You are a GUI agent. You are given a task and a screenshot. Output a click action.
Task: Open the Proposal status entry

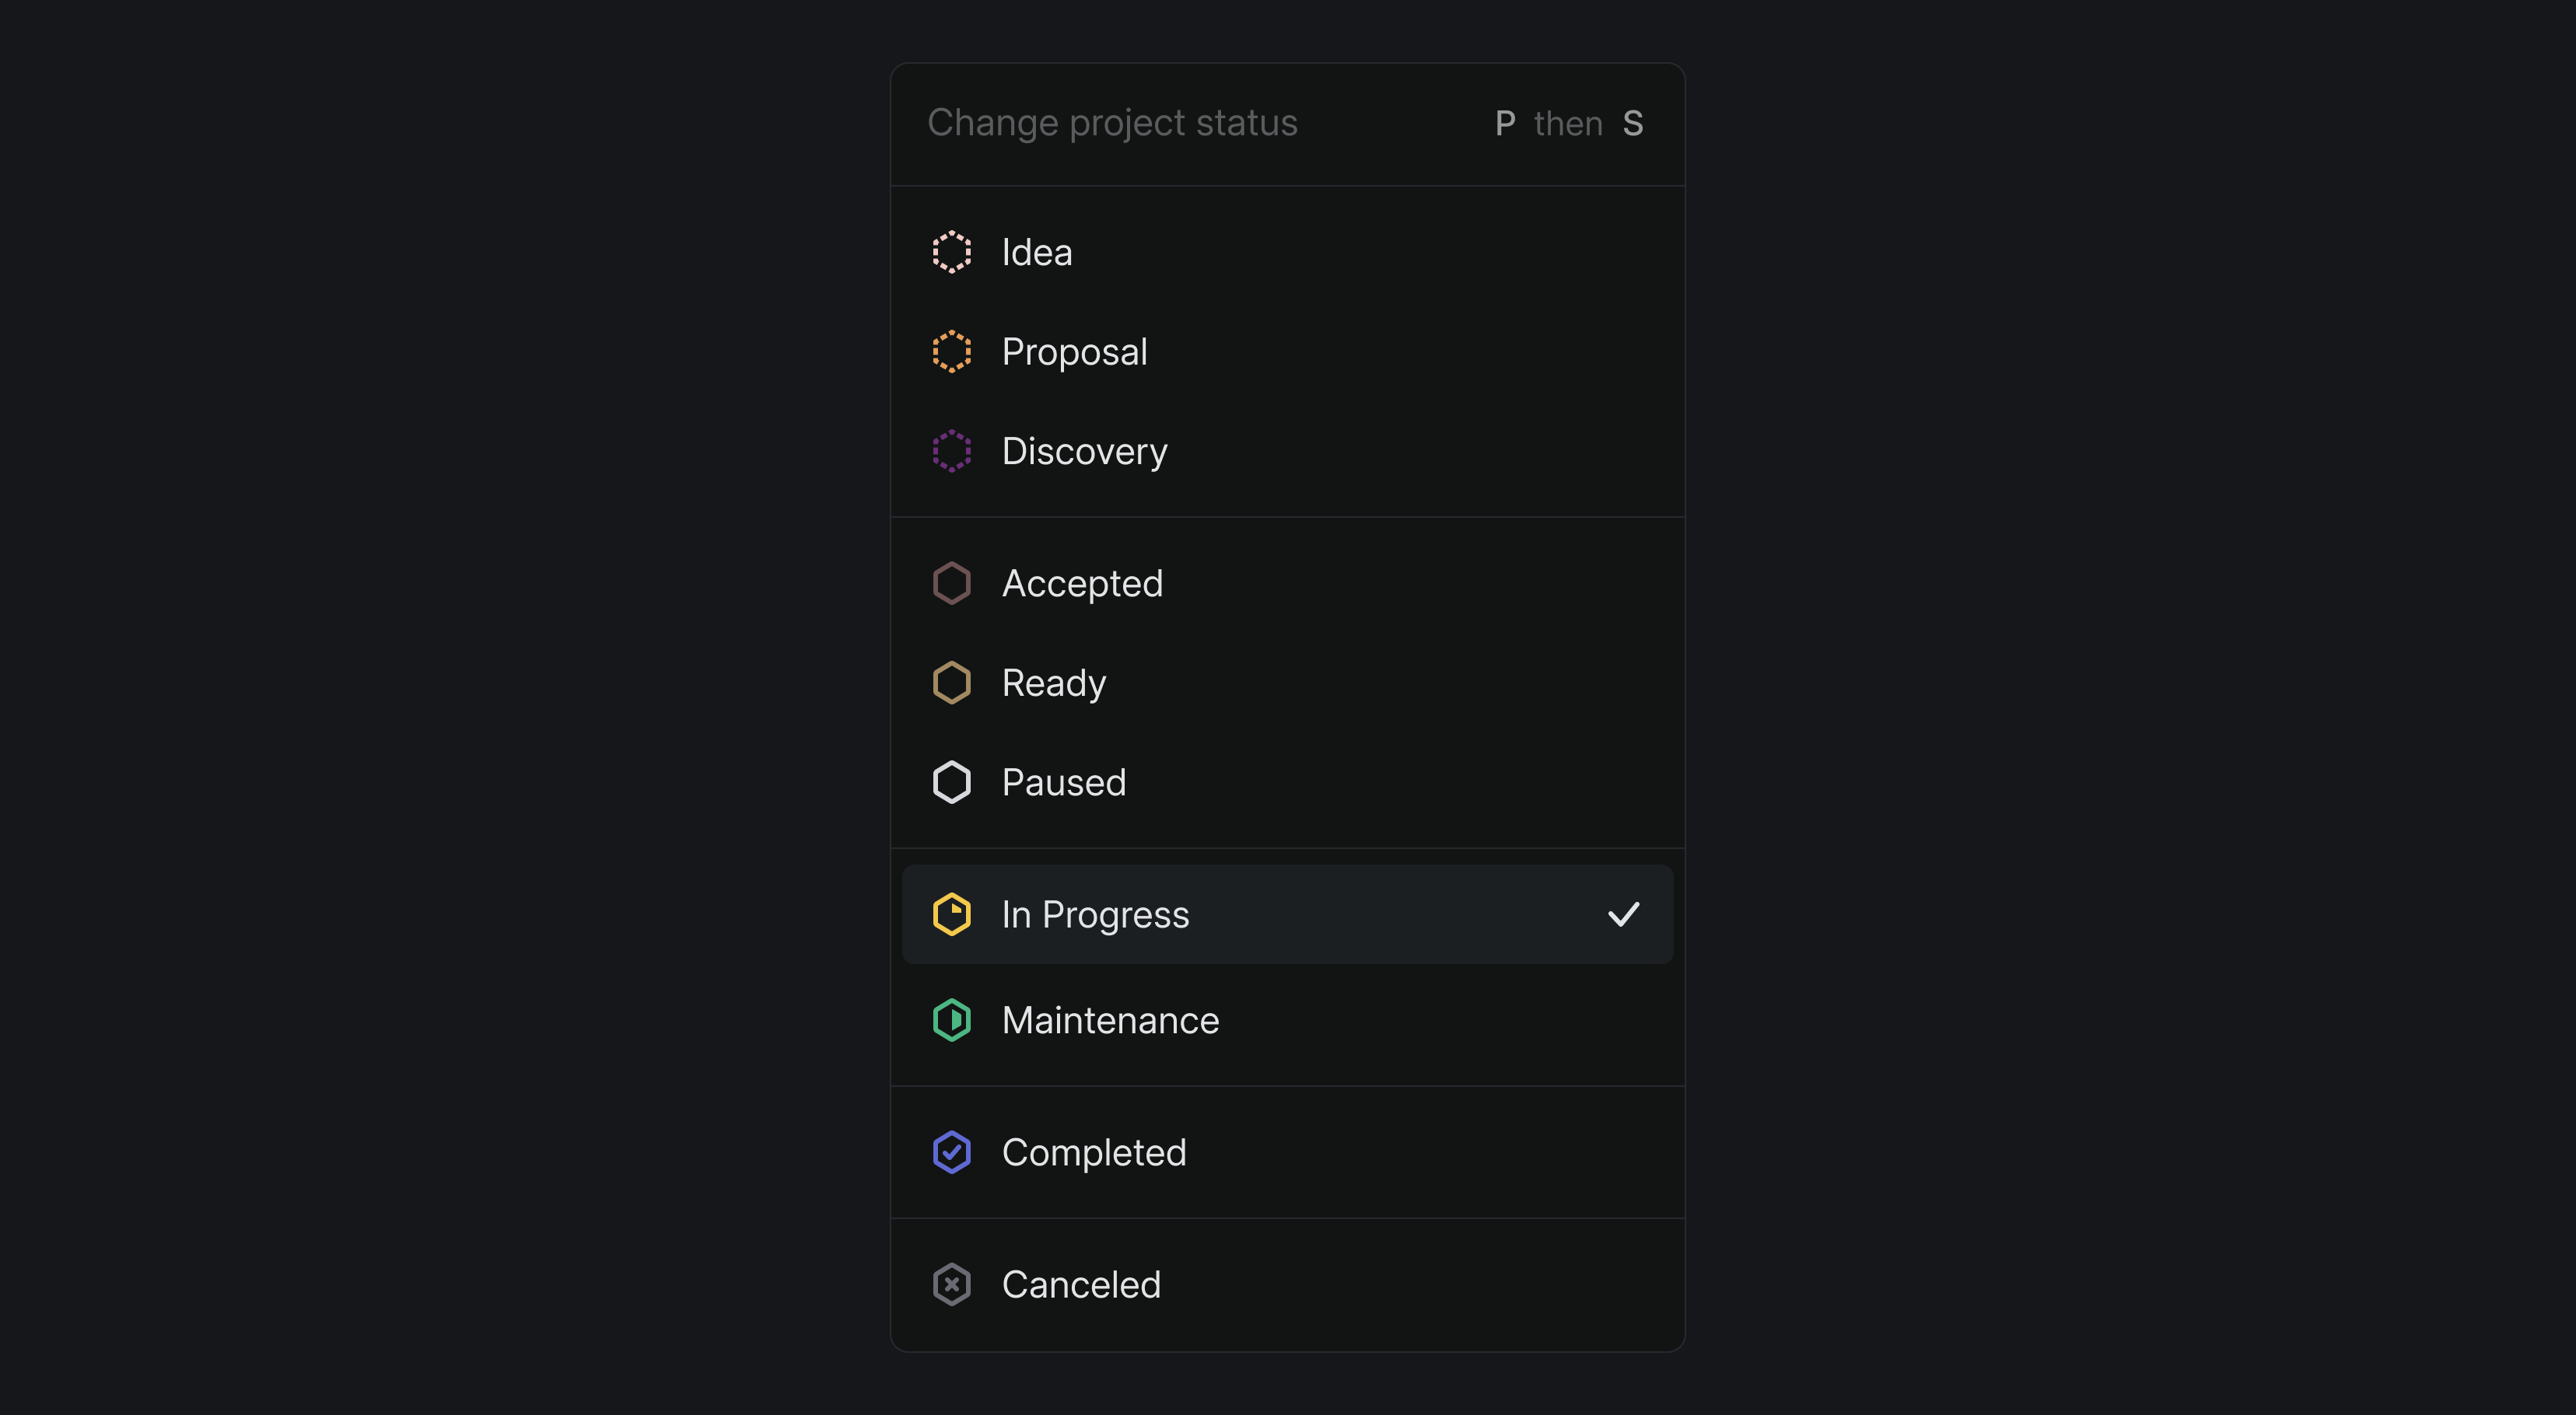[1288, 351]
